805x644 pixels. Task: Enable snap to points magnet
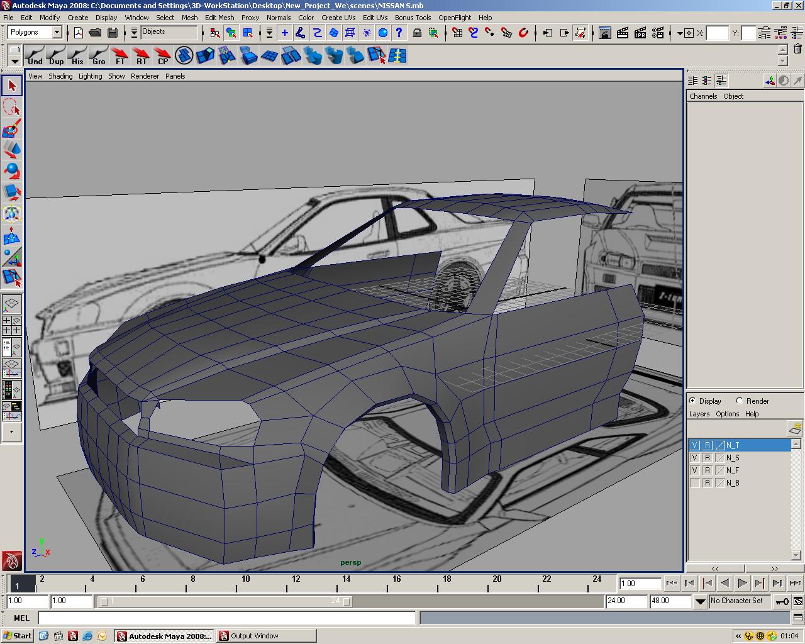point(490,33)
